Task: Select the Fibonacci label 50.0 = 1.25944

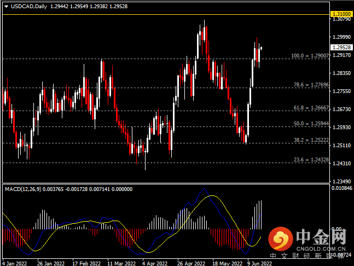Action: point(311,124)
